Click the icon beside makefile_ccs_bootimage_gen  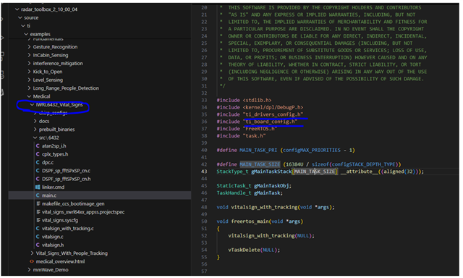[x=38, y=204]
